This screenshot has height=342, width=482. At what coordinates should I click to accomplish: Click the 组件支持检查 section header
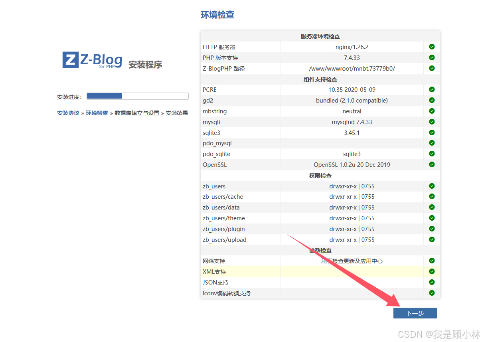point(320,79)
